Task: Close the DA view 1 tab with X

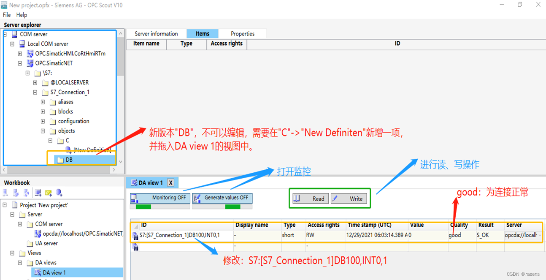Action: pos(170,183)
